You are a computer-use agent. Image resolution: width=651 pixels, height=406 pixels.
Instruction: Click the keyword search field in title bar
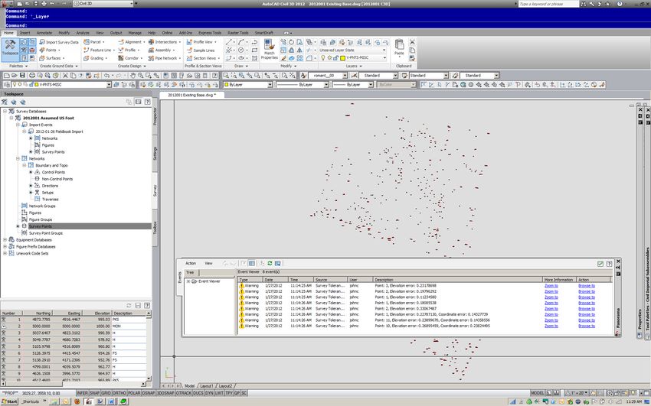pos(548,4)
